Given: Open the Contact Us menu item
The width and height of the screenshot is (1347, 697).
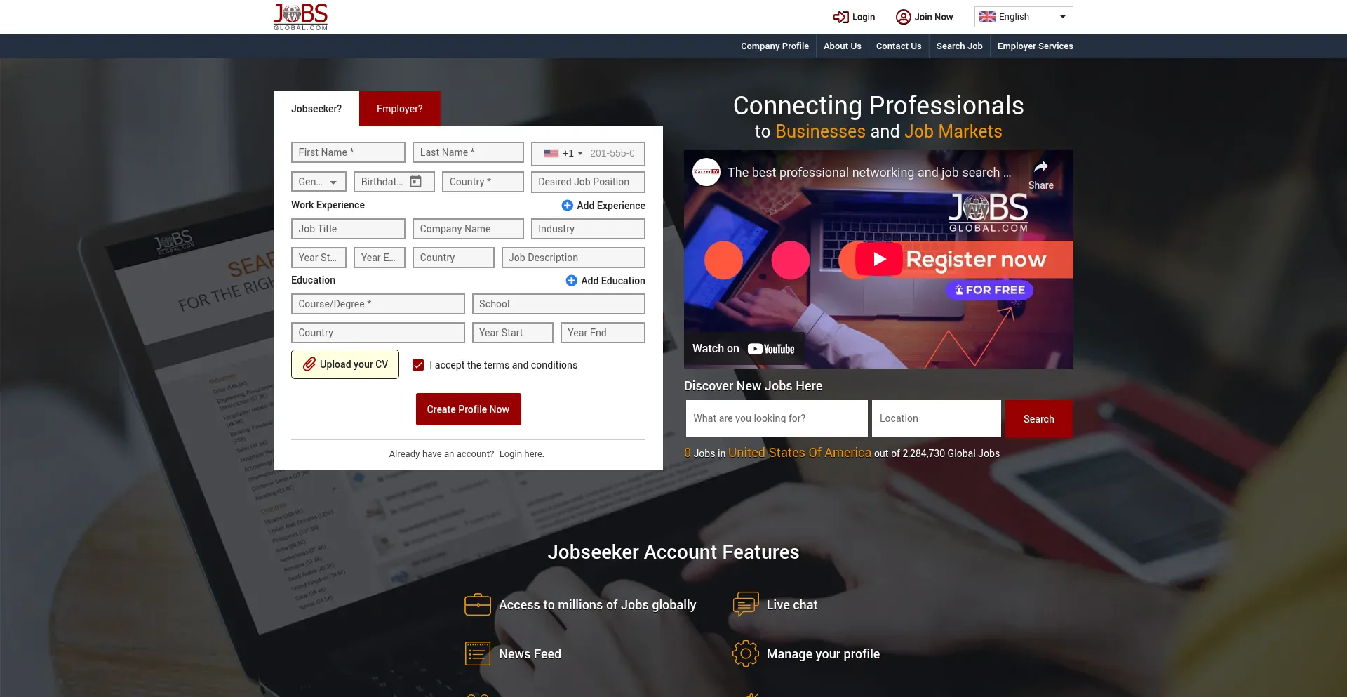Looking at the screenshot, I should pos(898,46).
